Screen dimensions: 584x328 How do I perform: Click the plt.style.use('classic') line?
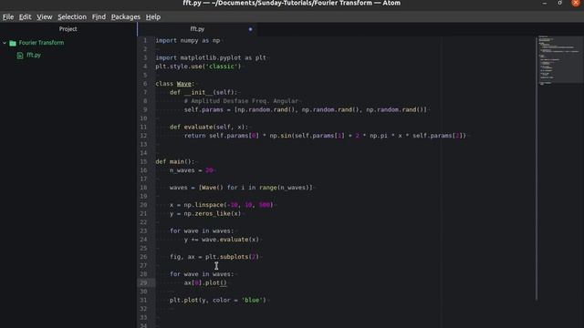click(198, 67)
